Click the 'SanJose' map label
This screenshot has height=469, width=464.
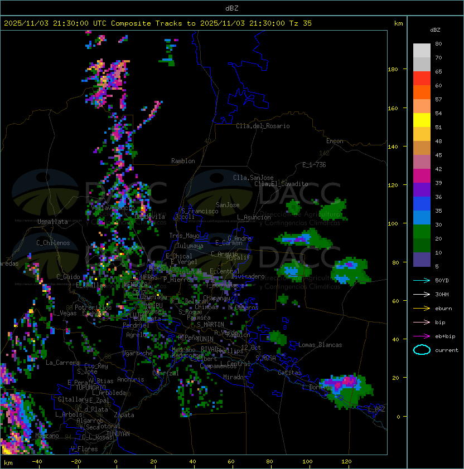pyautogui.click(x=228, y=205)
